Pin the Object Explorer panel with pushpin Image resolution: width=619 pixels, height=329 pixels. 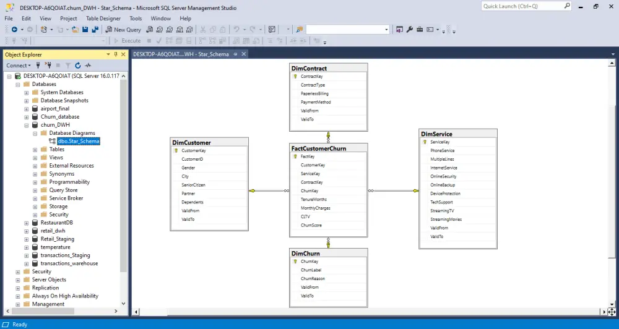point(116,54)
